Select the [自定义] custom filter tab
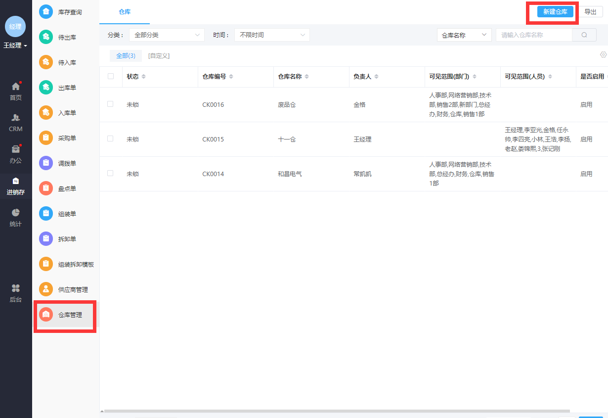The width and height of the screenshot is (608, 418). point(159,56)
